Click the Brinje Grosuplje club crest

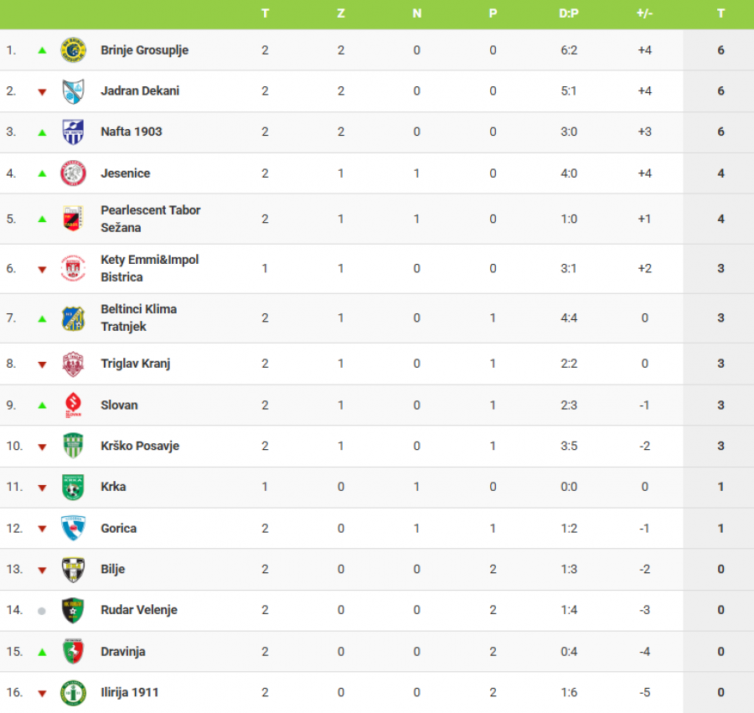73,50
